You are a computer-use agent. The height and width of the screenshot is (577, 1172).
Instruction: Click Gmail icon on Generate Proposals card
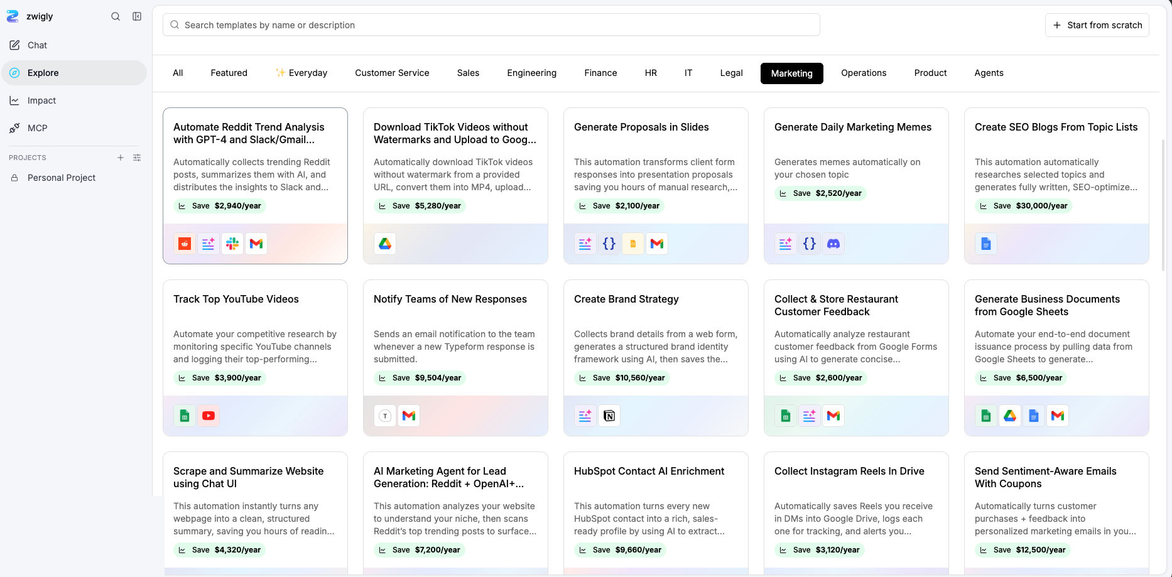point(657,244)
